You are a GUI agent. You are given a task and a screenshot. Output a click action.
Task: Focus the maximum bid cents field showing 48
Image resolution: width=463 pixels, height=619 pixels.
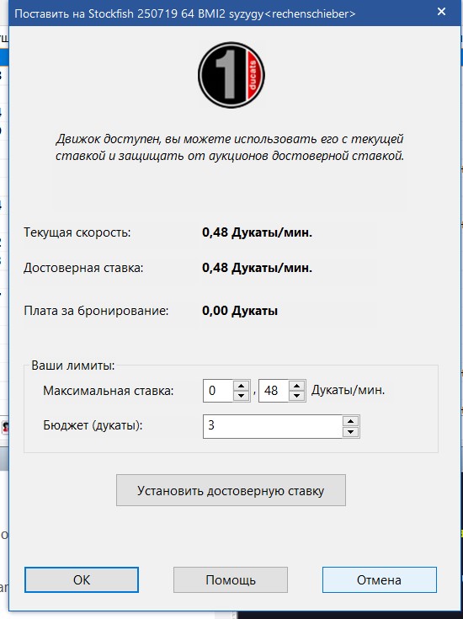[274, 391]
